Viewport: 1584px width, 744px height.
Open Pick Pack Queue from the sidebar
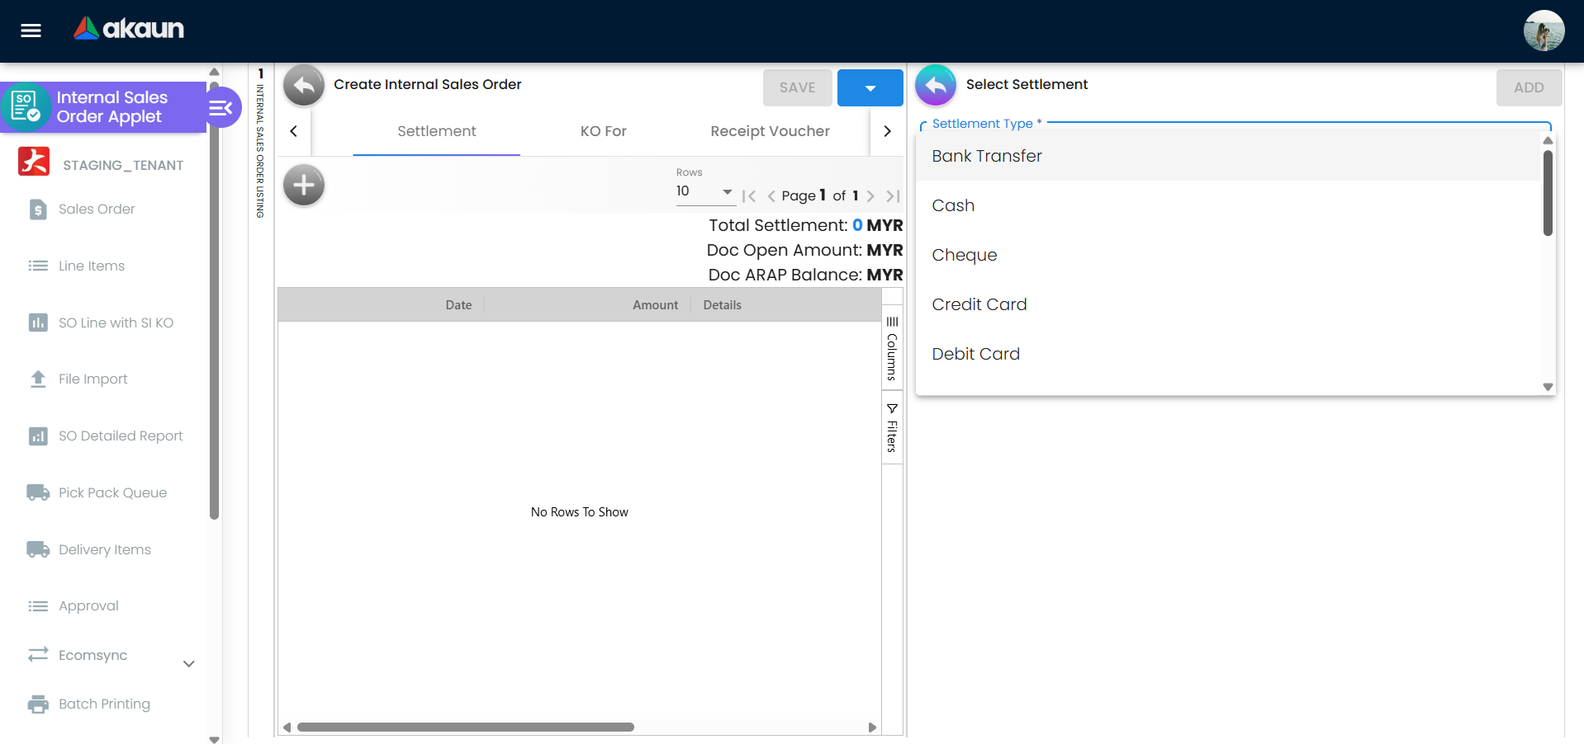tap(112, 492)
